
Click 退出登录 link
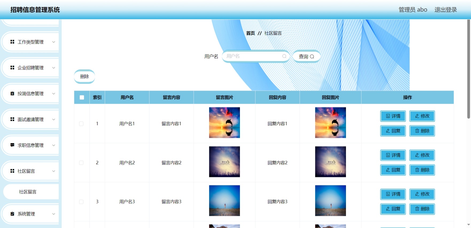pos(446,10)
